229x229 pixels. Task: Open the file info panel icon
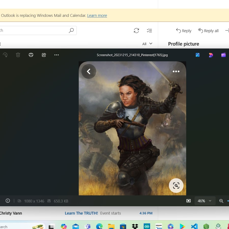tap(8, 201)
